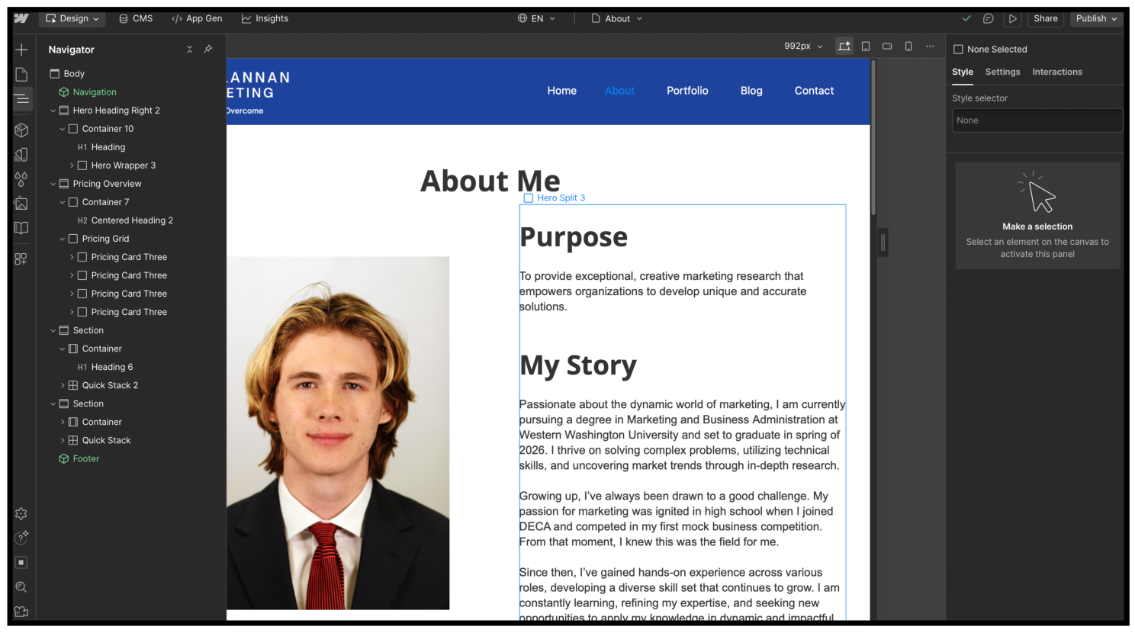Switch to mobile portrait breakpoint icon

coord(908,46)
